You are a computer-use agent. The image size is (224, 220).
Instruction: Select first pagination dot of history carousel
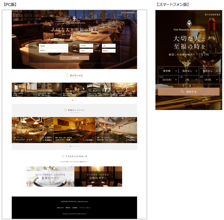72,100
